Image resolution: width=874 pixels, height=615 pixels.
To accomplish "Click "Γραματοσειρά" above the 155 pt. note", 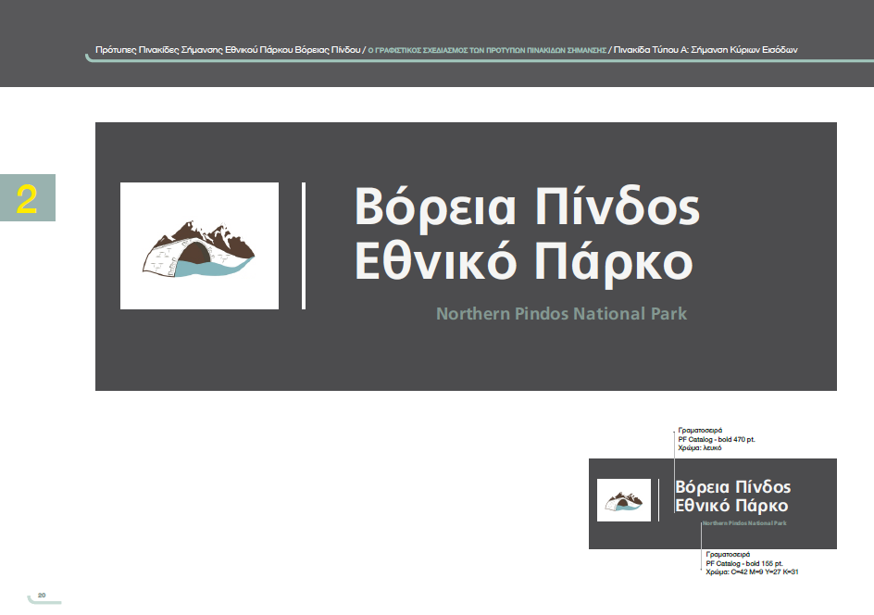I will [x=728, y=554].
